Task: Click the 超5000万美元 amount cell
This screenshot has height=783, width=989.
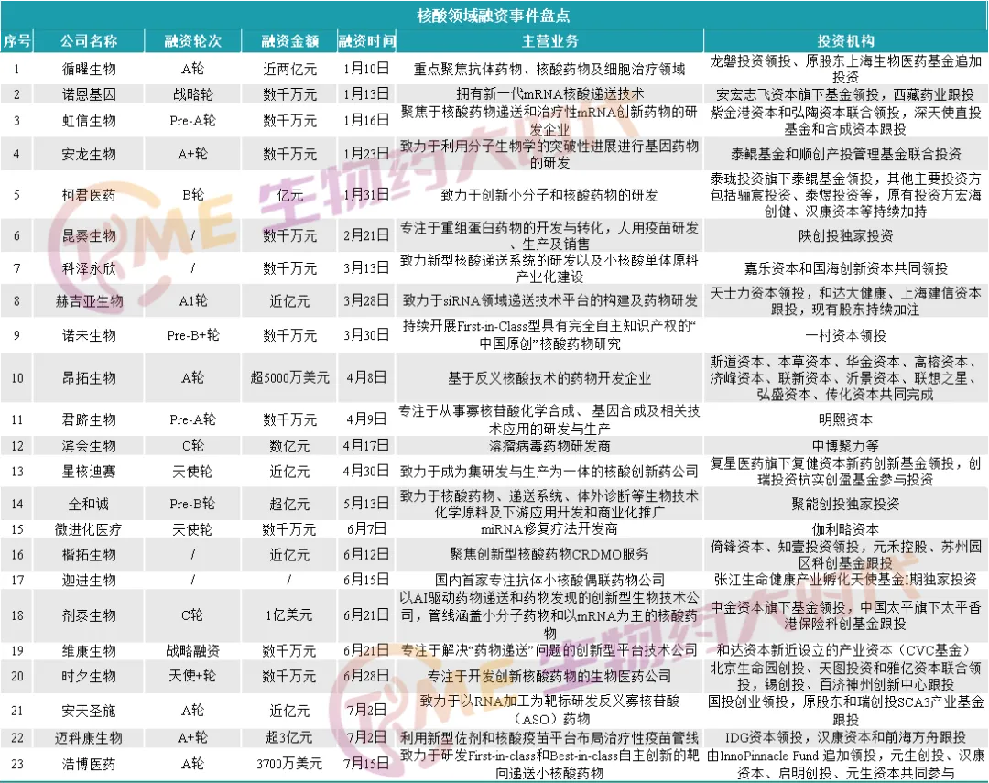Action: [289, 378]
